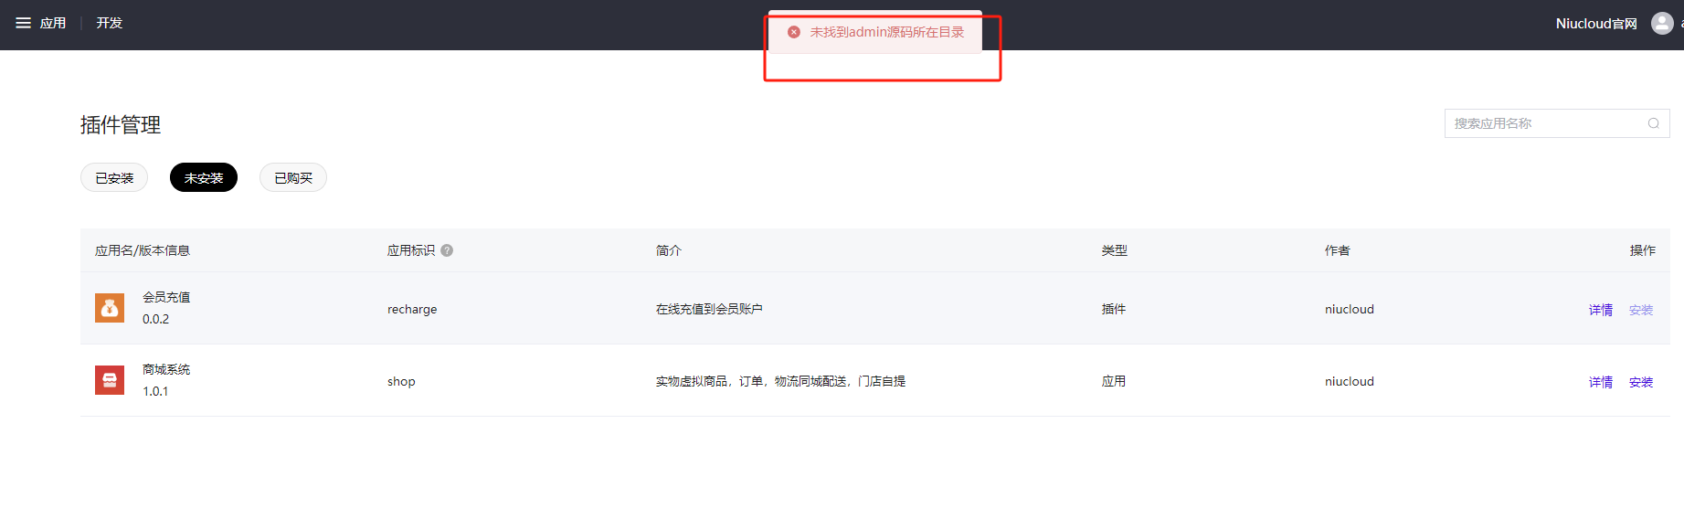Open the hamburger menu icon
1684x530 pixels.
pos(23,23)
